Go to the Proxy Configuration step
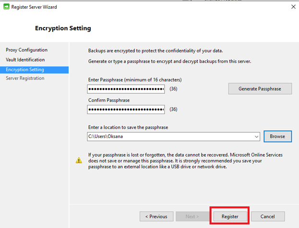This screenshot has height=228, width=299. 26,50
